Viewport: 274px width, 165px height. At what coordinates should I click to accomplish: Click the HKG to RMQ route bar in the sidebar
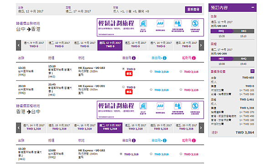click(x=232, y=59)
